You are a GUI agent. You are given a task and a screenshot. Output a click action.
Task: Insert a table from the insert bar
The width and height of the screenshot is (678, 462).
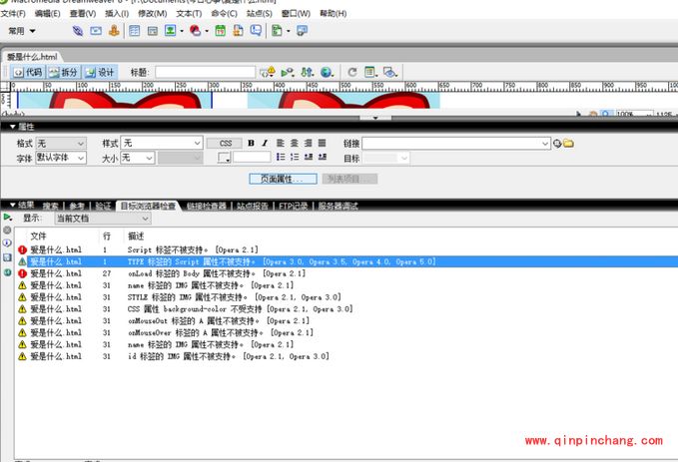click(x=135, y=31)
